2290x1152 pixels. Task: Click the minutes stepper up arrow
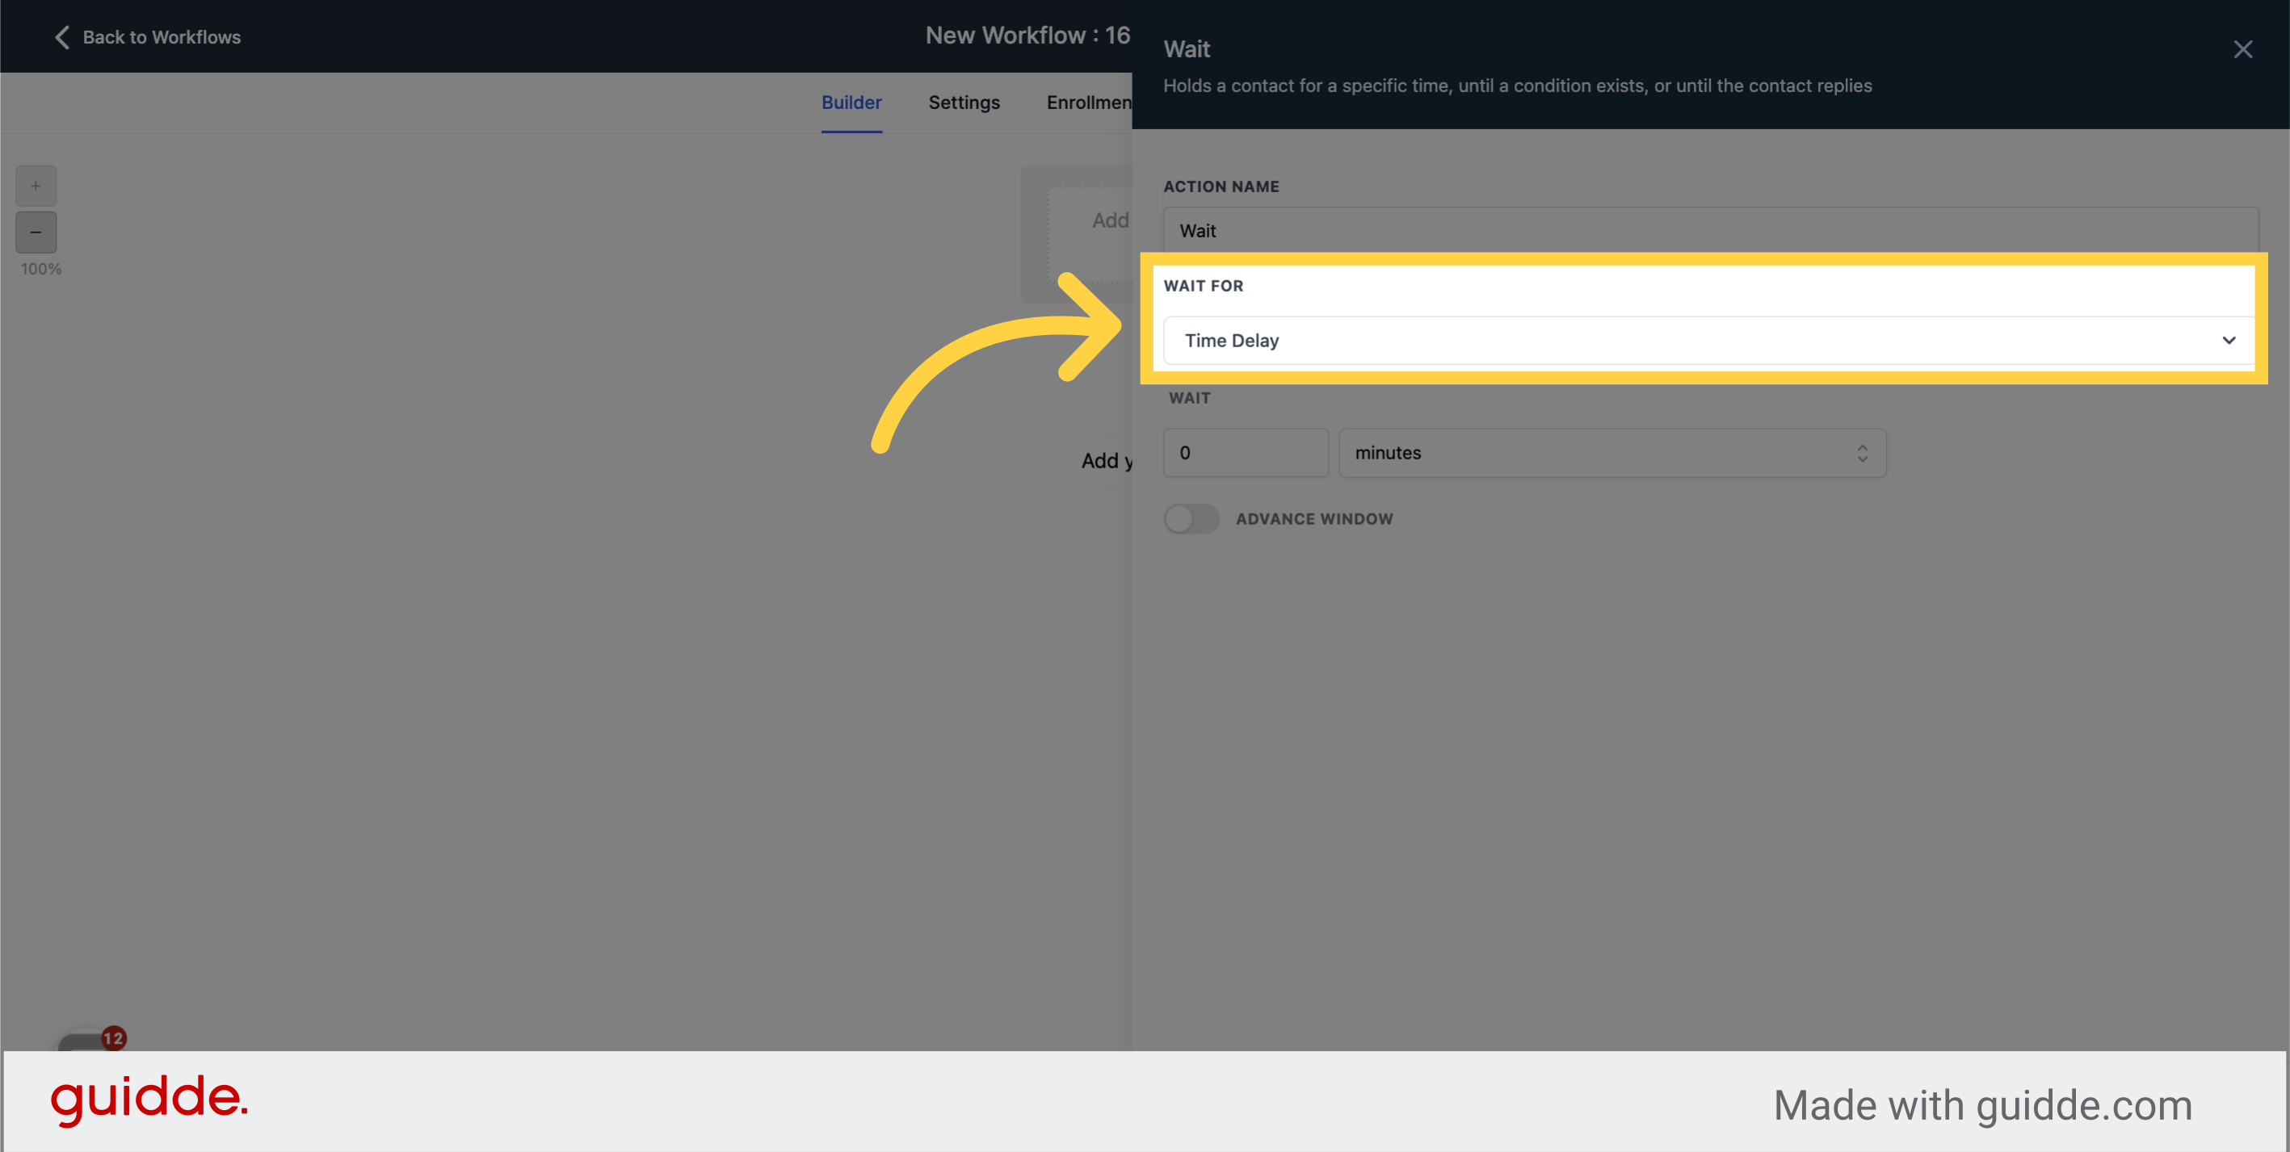pyautogui.click(x=1864, y=446)
